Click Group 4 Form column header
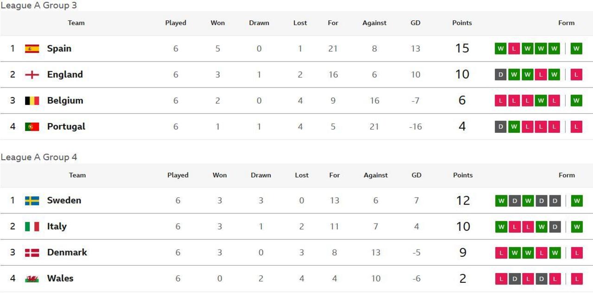 (567, 175)
